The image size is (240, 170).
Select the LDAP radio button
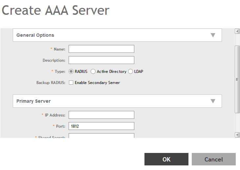(x=131, y=72)
